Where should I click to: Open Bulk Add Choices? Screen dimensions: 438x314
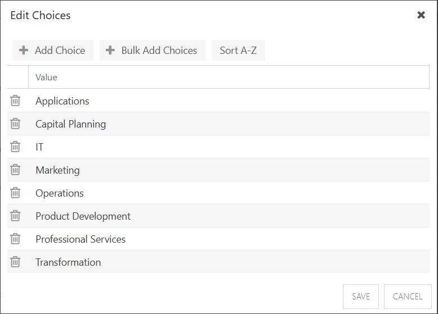click(153, 51)
